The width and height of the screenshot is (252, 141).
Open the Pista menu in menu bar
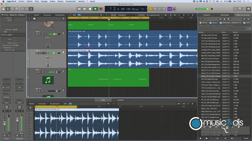[x=37, y=1]
